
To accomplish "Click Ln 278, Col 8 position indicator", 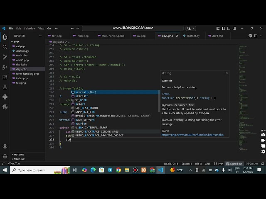I will click(x=171, y=164).
